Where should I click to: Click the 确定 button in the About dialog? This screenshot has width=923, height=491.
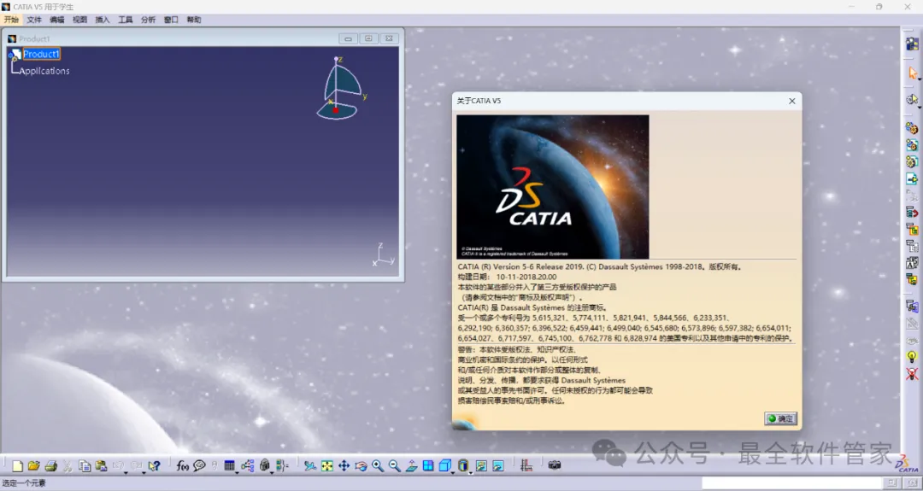(x=780, y=418)
